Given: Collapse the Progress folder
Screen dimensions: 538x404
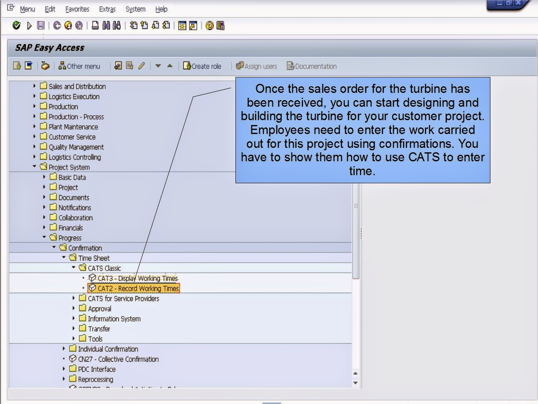Looking at the screenshot, I should tap(44, 237).
